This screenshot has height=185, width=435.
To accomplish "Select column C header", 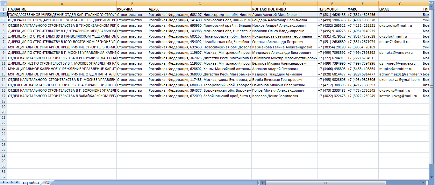I will [200, 4].
